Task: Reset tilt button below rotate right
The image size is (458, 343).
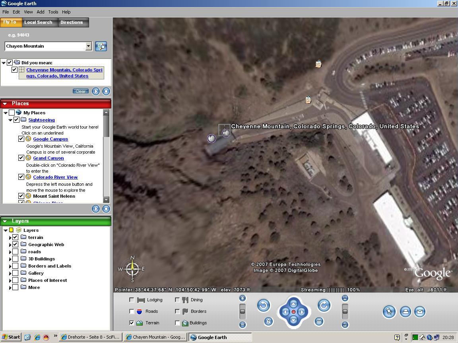Action: click(319, 322)
